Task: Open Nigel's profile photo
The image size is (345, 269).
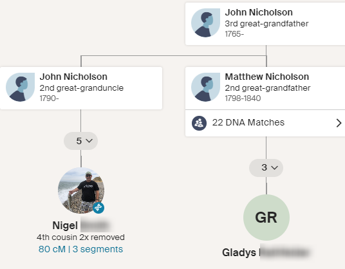Action: [81, 190]
